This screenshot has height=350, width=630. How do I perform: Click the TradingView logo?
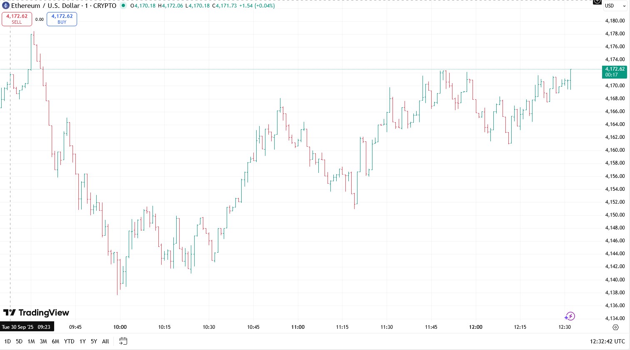pos(36,313)
